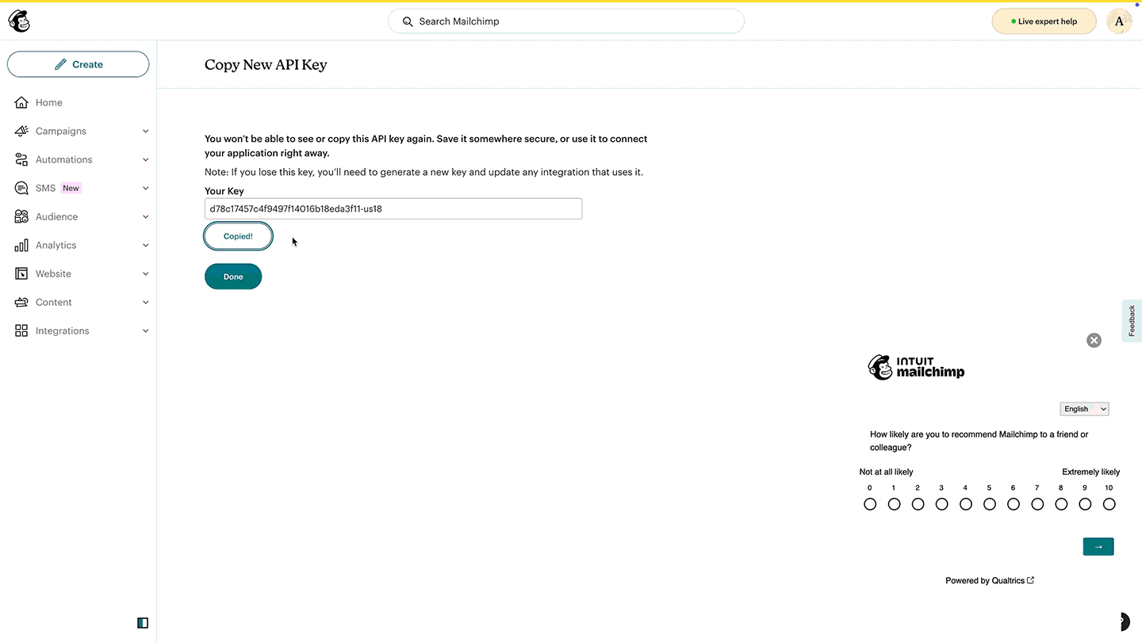Collapse sidebar using bottom panel icon
1142x642 pixels.
[x=143, y=623]
